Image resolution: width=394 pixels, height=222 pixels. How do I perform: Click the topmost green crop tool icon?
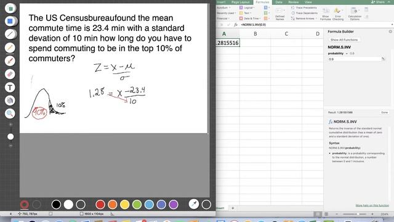pos(10,8)
